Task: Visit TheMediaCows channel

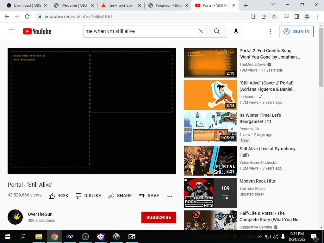Action: click(252, 65)
